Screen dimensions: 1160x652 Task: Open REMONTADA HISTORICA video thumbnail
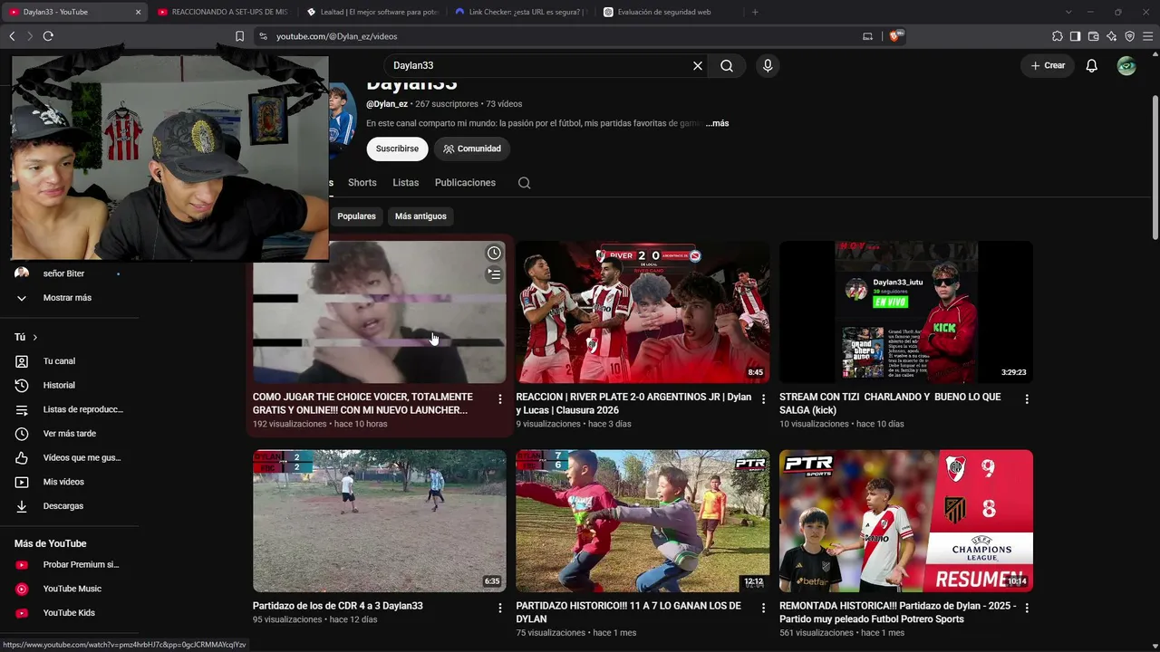tap(906, 521)
